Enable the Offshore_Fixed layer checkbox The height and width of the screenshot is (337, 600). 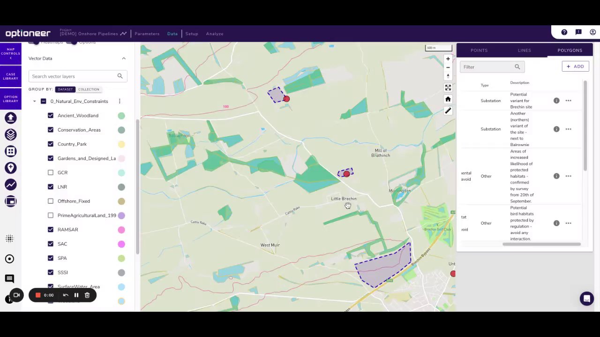pos(51,201)
